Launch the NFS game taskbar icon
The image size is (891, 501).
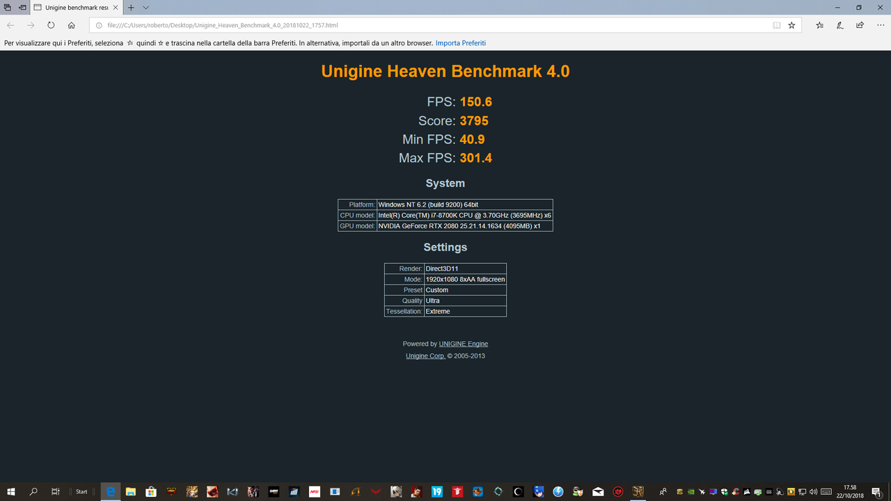click(315, 491)
